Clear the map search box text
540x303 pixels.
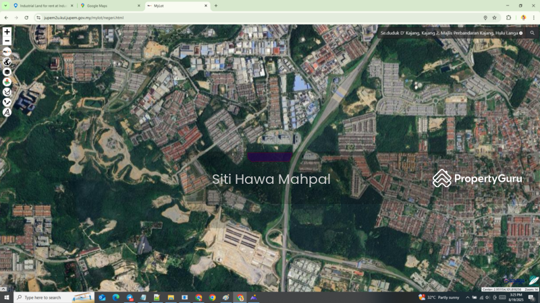pos(521,33)
